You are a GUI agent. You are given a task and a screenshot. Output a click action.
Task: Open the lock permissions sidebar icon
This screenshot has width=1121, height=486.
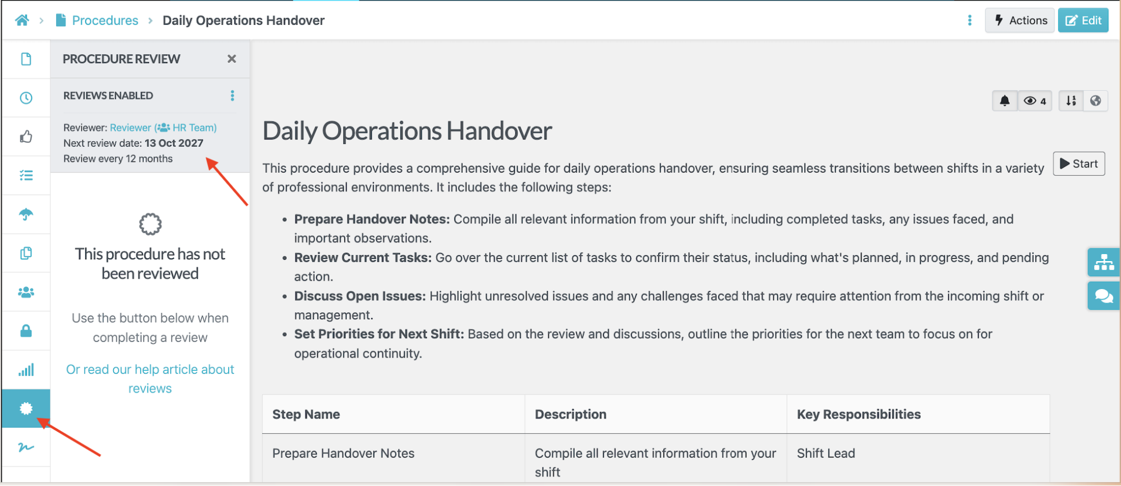pyautogui.click(x=26, y=331)
